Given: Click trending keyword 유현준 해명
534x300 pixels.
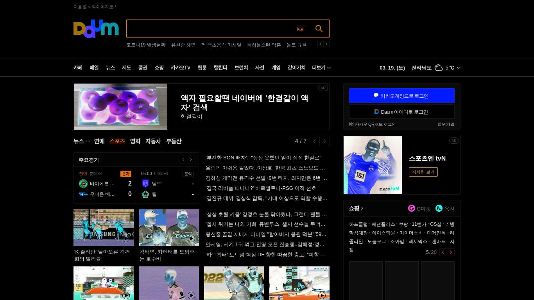Looking at the screenshot, I should (x=183, y=45).
